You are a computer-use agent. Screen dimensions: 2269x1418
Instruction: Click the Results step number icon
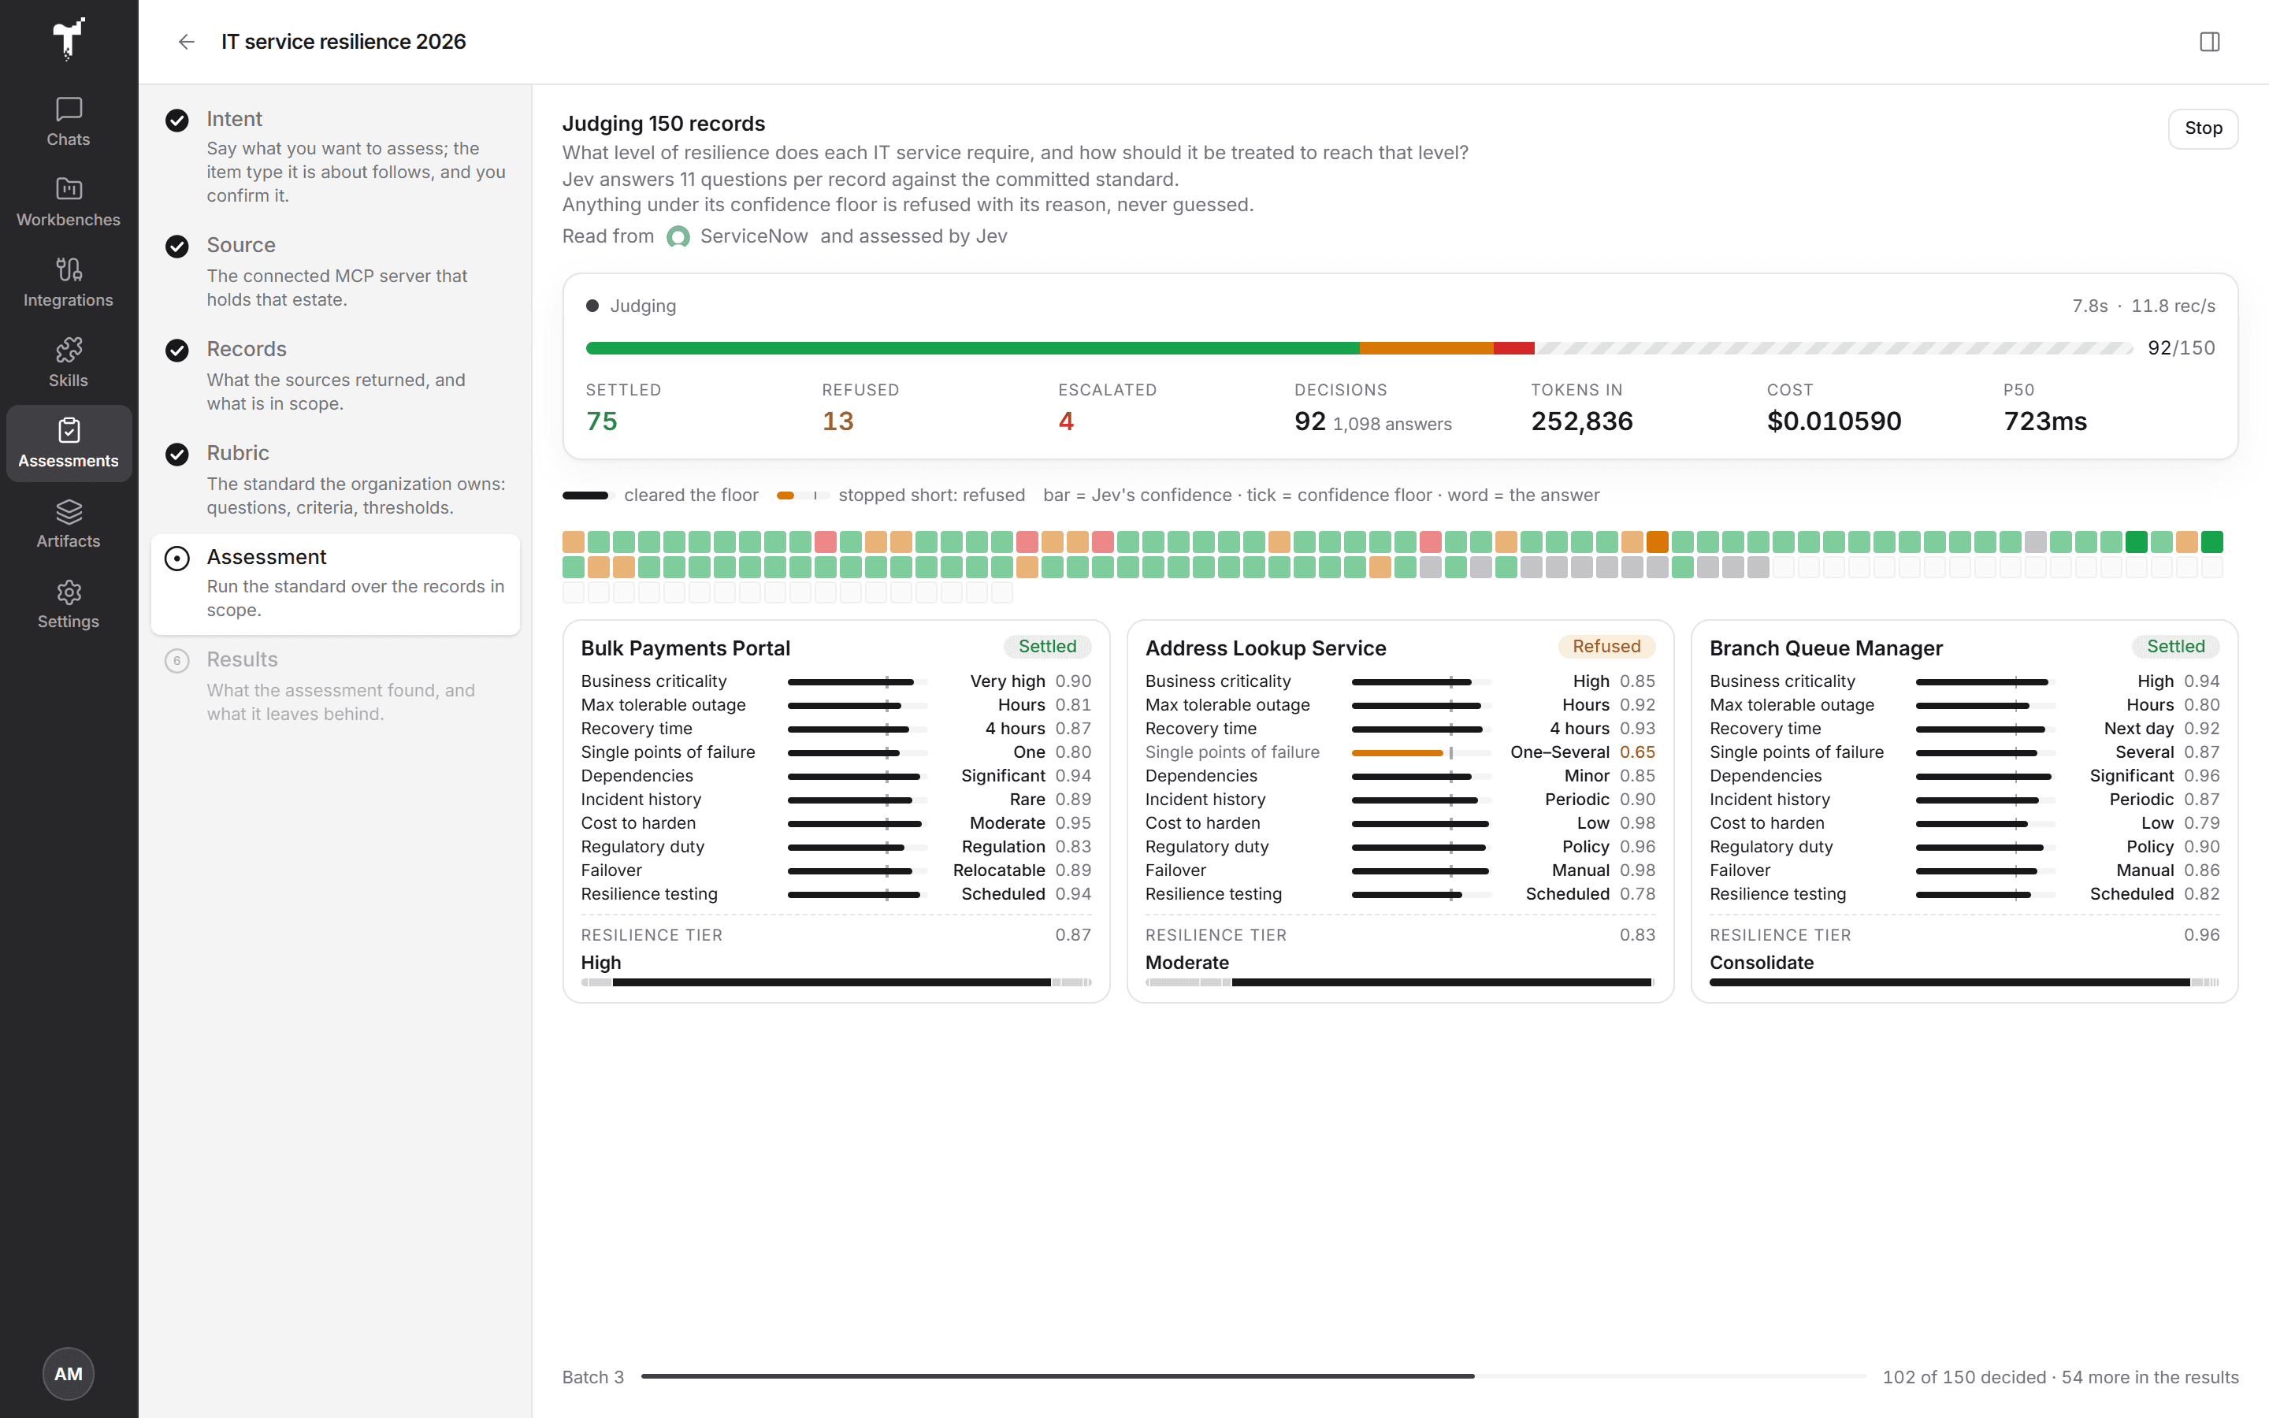[177, 660]
